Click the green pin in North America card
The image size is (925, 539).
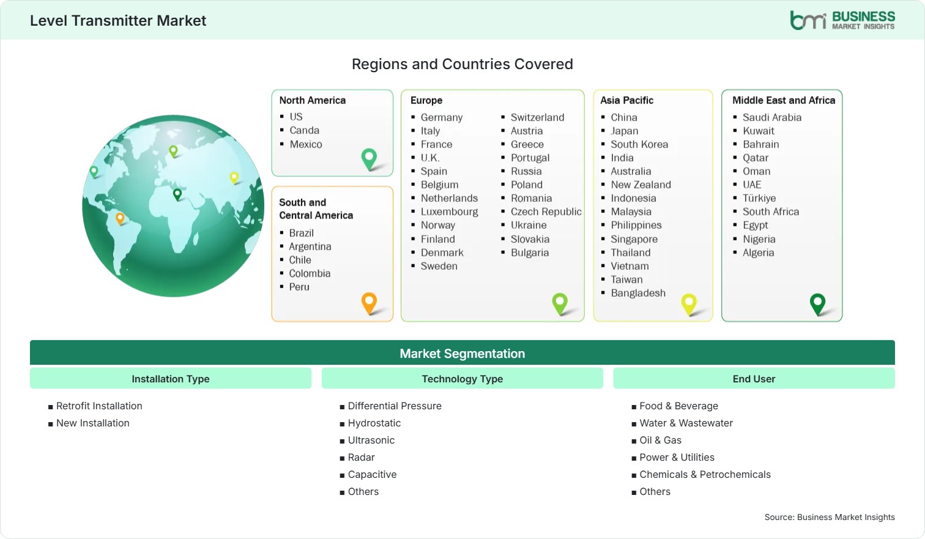[369, 159]
